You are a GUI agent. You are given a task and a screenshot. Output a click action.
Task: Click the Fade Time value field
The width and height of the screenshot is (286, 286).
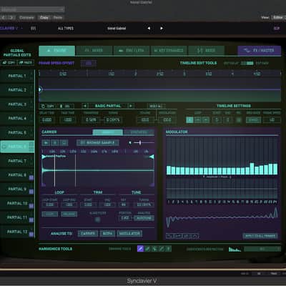tap(68, 119)
